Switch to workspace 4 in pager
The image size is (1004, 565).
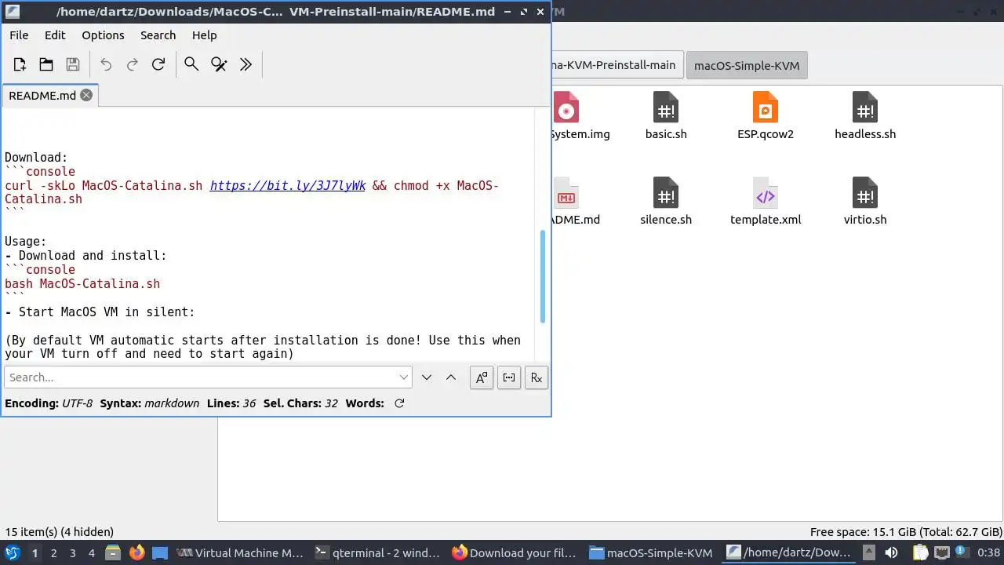pyautogui.click(x=91, y=553)
